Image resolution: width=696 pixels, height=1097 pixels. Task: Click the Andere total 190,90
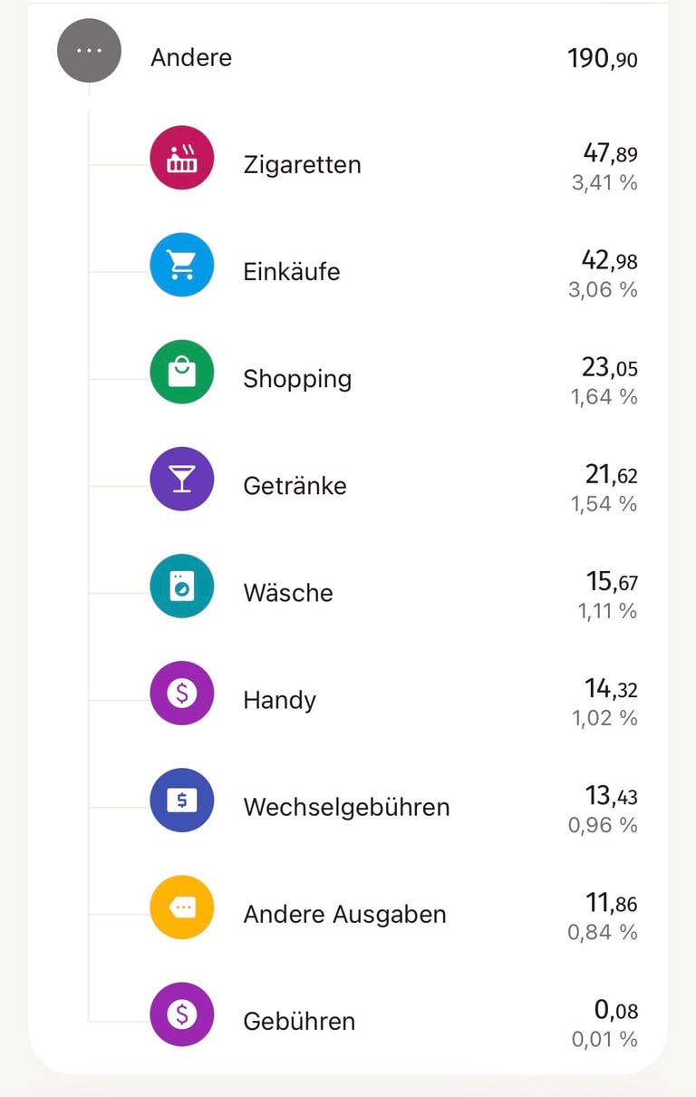[602, 60]
